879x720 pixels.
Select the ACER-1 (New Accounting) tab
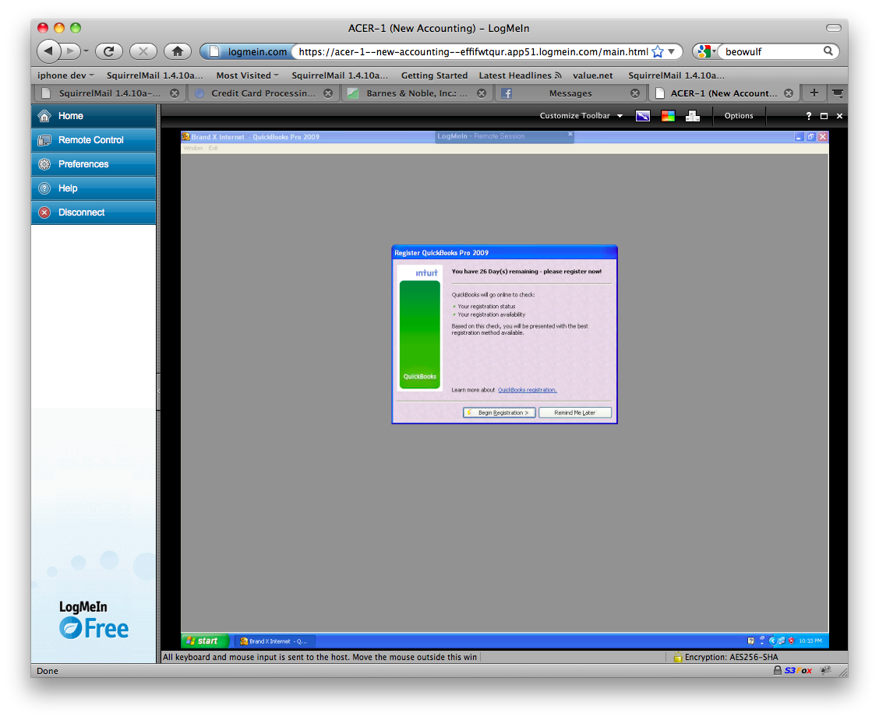723,93
